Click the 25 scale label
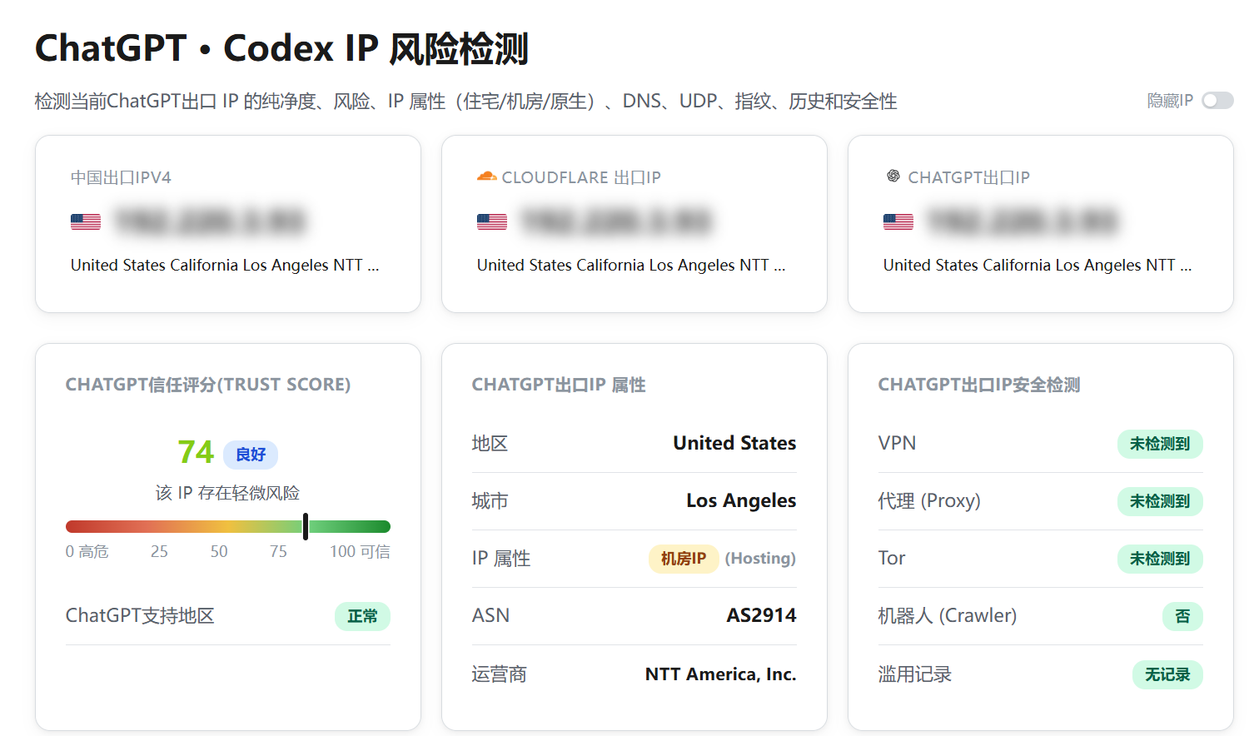The image size is (1249, 736). (159, 551)
